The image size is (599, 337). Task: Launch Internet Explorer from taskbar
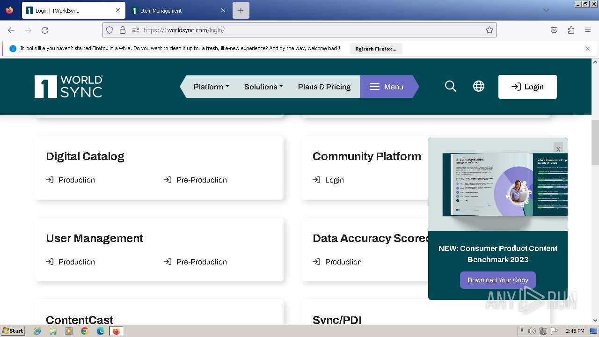pyautogui.click(x=37, y=331)
